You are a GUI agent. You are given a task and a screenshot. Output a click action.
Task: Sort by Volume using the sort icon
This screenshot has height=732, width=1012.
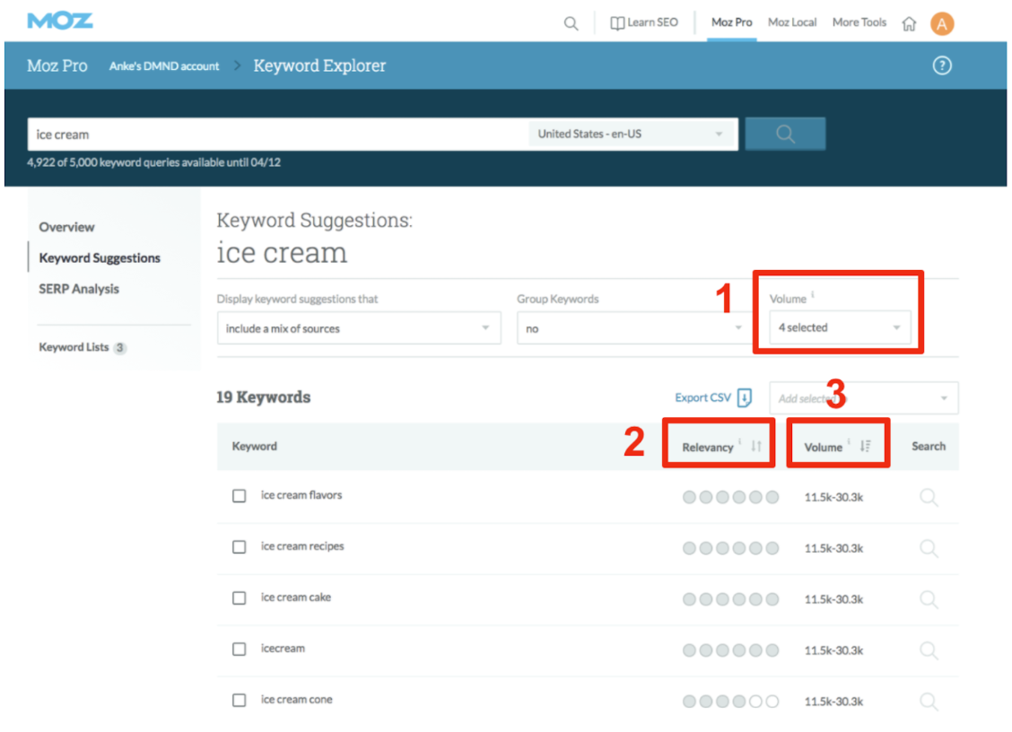click(x=865, y=447)
